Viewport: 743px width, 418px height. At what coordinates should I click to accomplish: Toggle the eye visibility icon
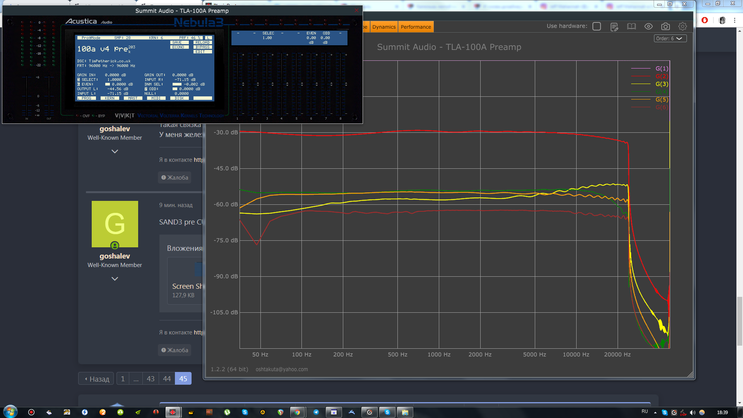pos(648,26)
